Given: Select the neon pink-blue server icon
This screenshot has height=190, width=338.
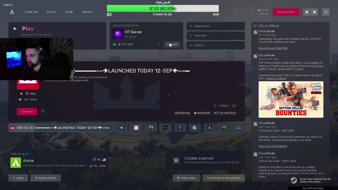Looking at the screenshot, I should coord(180,128).
